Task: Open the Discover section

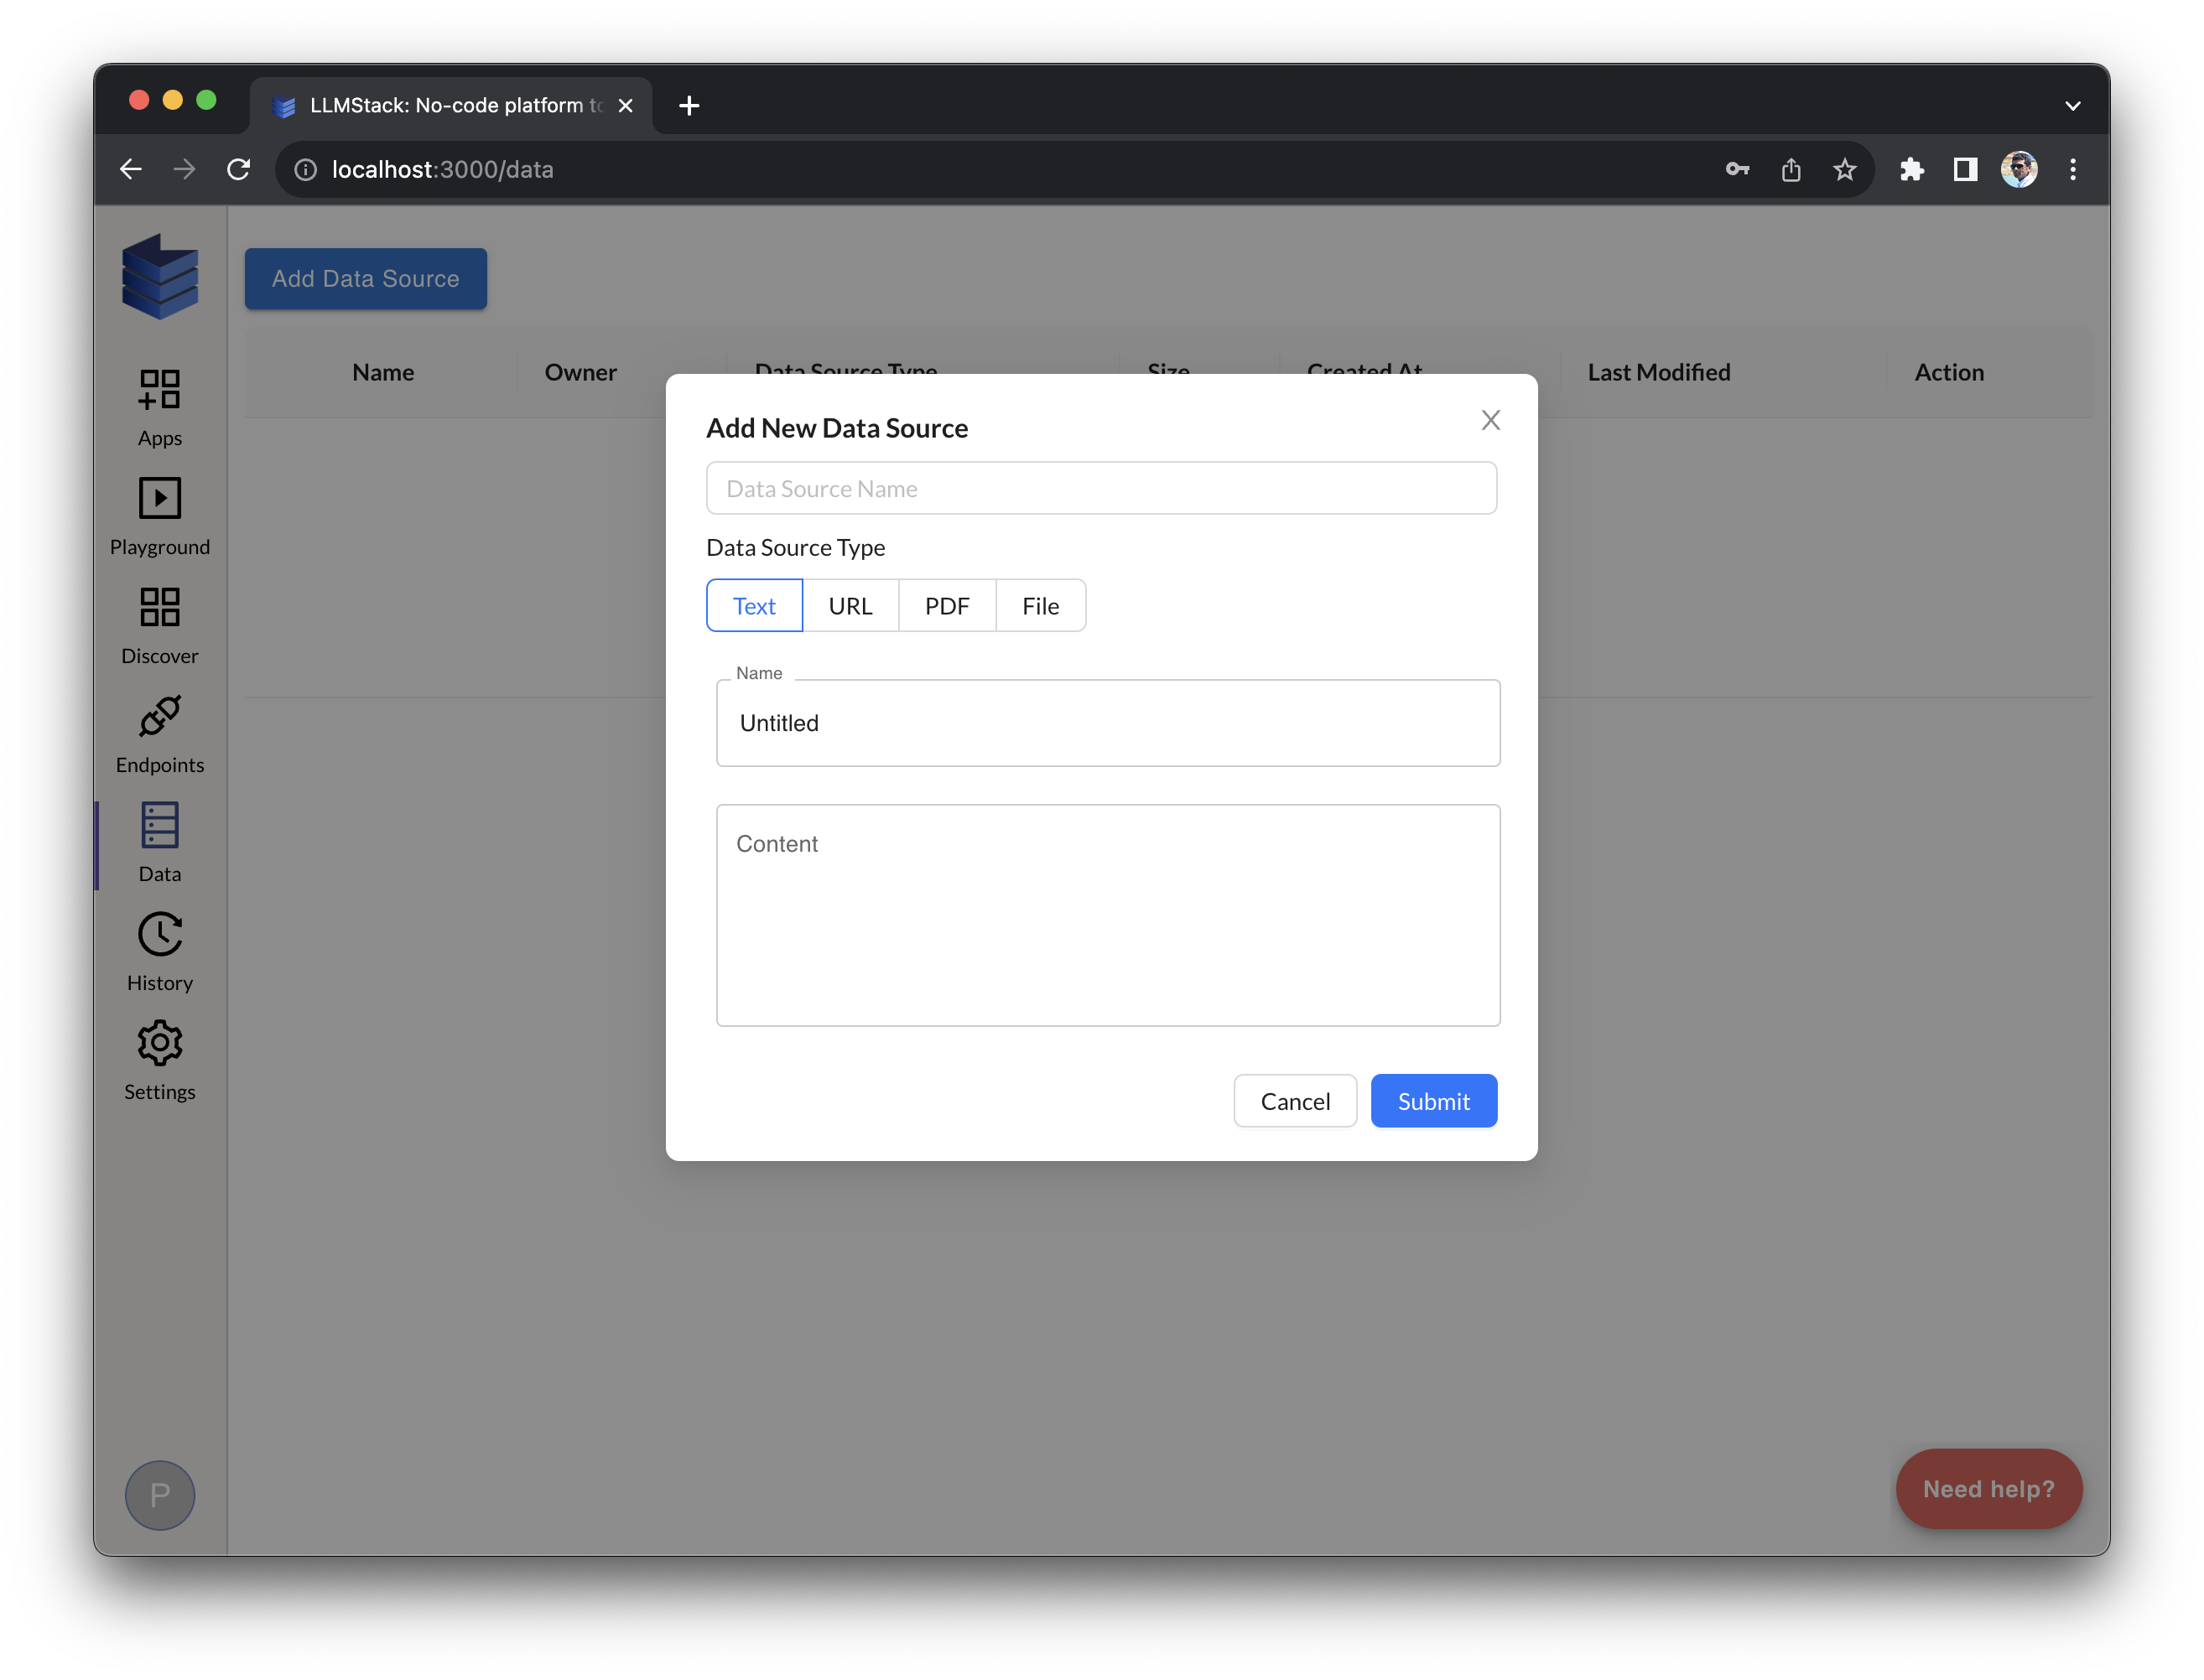Action: pyautogui.click(x=159, y=625)
